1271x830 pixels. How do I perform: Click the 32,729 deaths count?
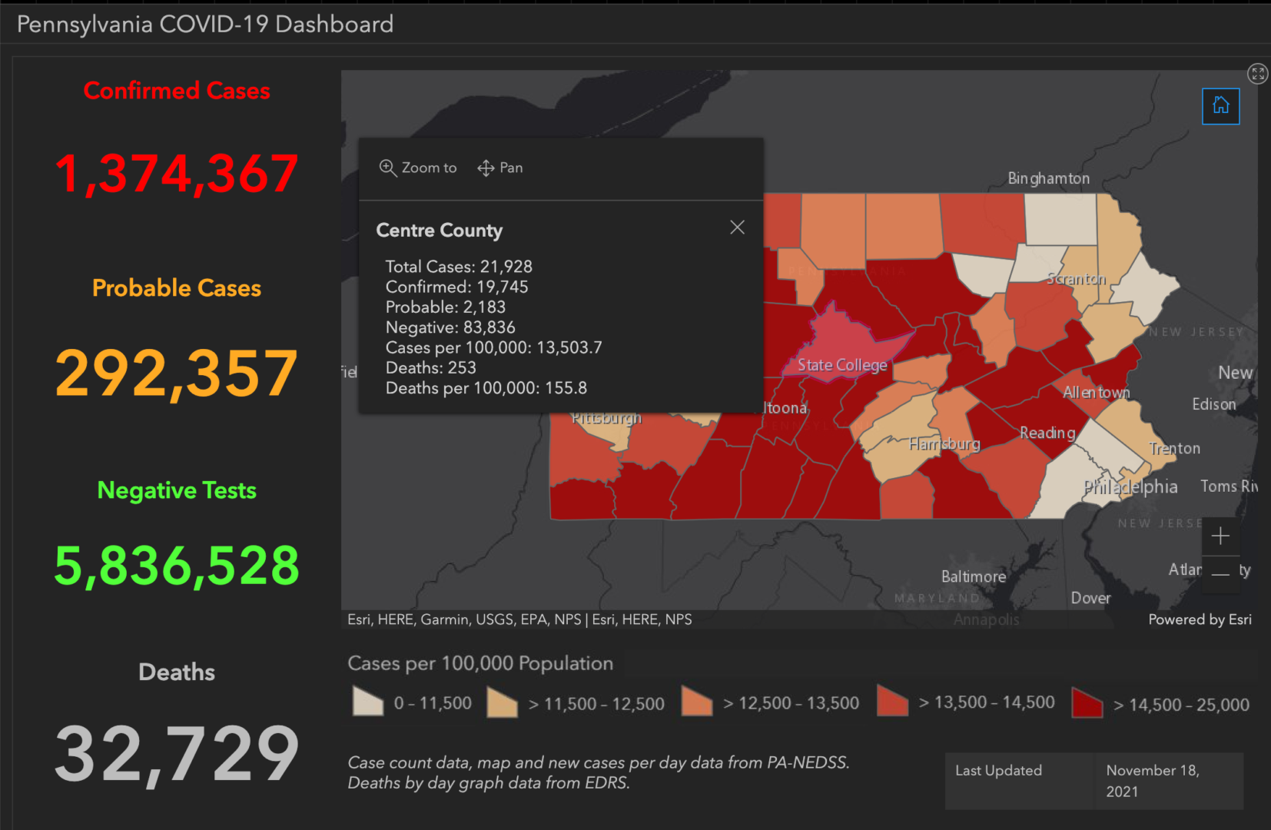[x=177, y=755]
